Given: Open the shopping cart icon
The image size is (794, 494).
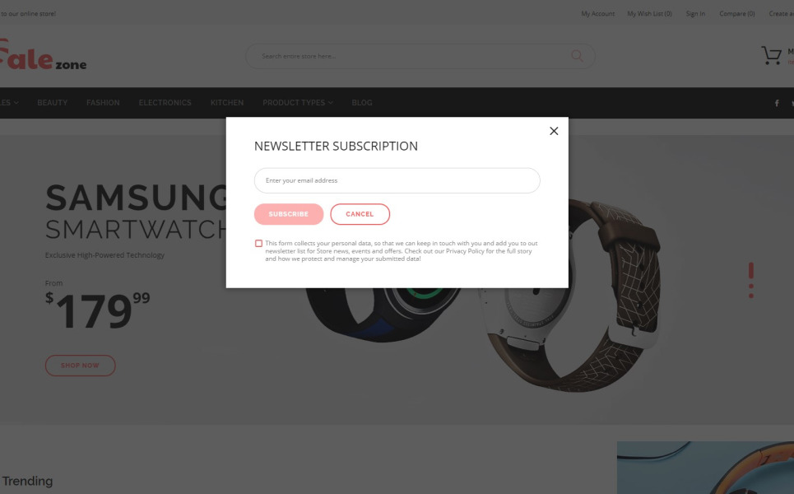Looking at the screenshot, I should coord(771,55).
